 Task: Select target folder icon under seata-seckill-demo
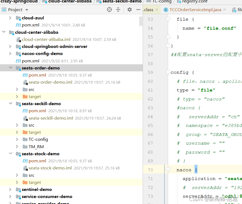[x=25, y=132]
